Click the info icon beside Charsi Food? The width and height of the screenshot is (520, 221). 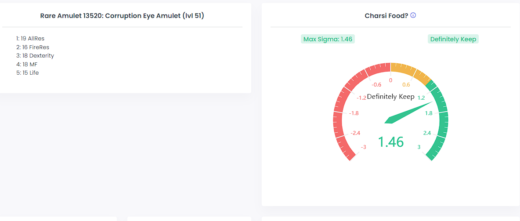tap(413, 15)
